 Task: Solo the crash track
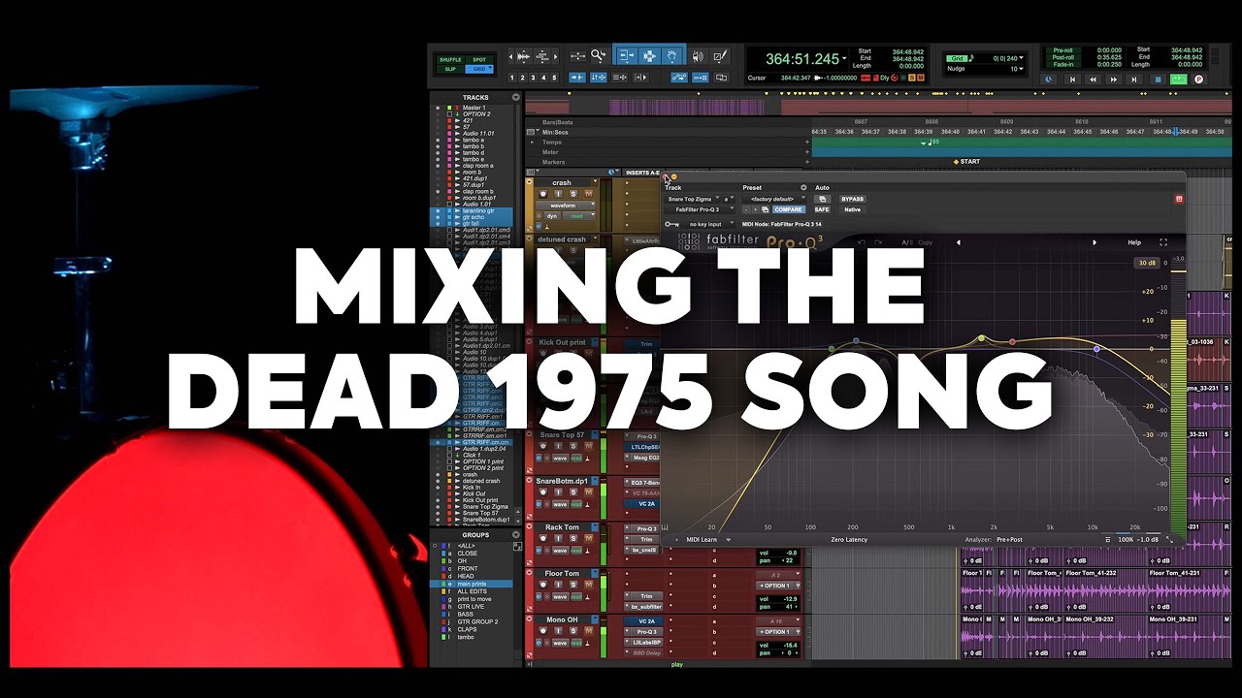point(573,194)
